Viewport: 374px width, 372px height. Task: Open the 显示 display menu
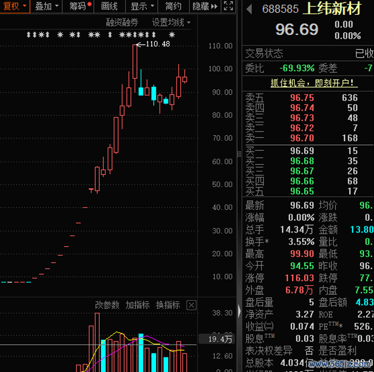(x=142, y=6)
